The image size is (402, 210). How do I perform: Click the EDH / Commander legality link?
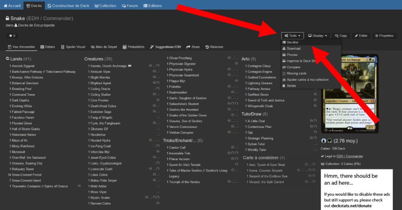[x=349, y=156]
